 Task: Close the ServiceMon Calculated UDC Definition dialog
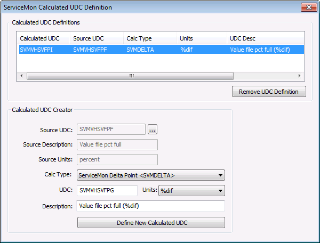[x=309, y=7]
